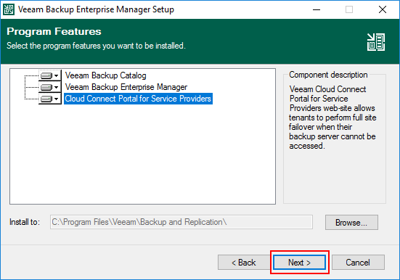Image resolution: width=400 pixels, height=280 pixels.
Task: Select the Veeam Backup Enterprise Manager tree item
Action: tap(126, 87)
